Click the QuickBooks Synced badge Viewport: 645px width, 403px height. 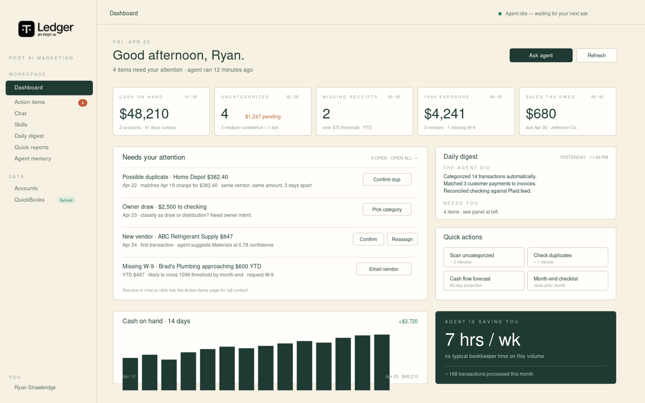[66, 200]
